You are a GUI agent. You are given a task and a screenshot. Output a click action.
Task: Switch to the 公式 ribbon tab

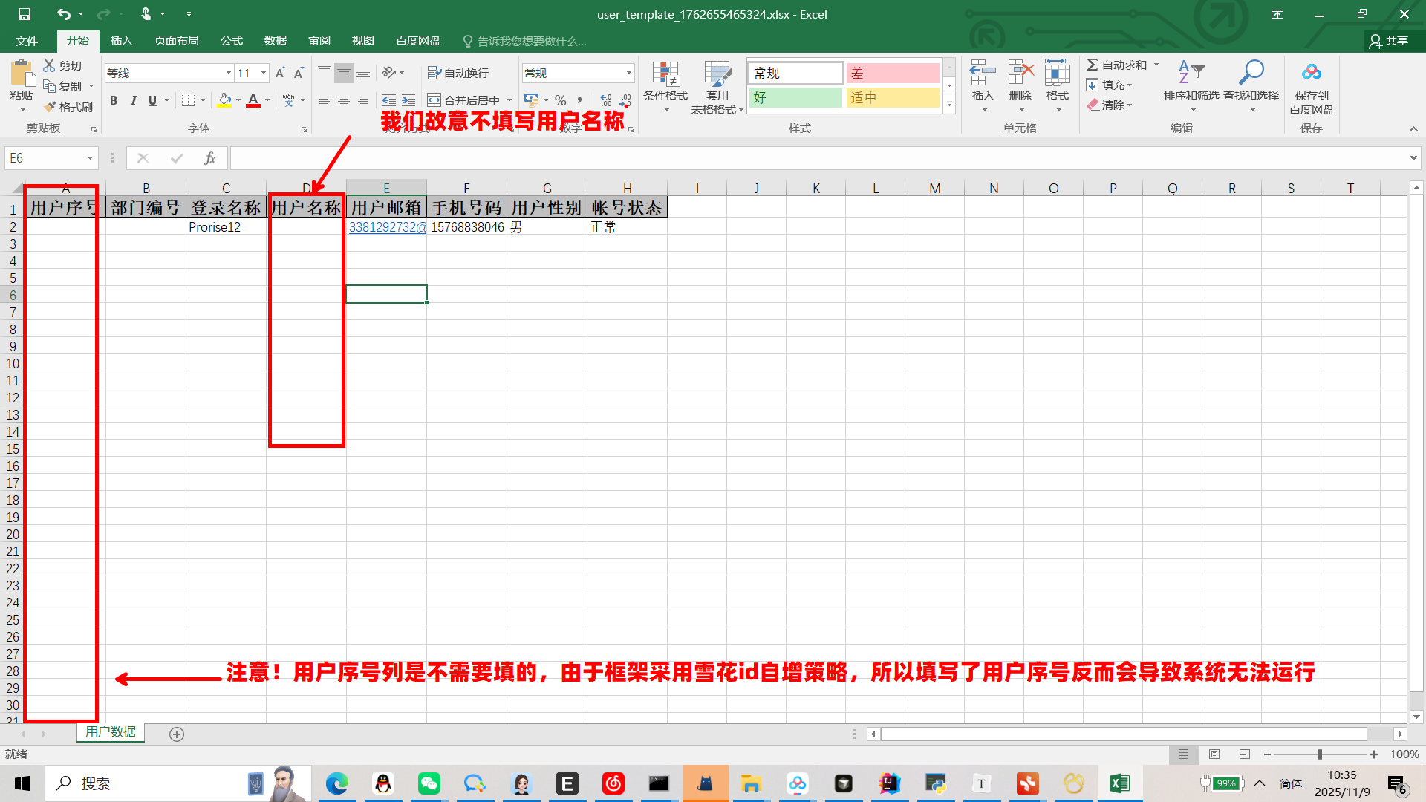pyautogui.click(x=231, y=41)
